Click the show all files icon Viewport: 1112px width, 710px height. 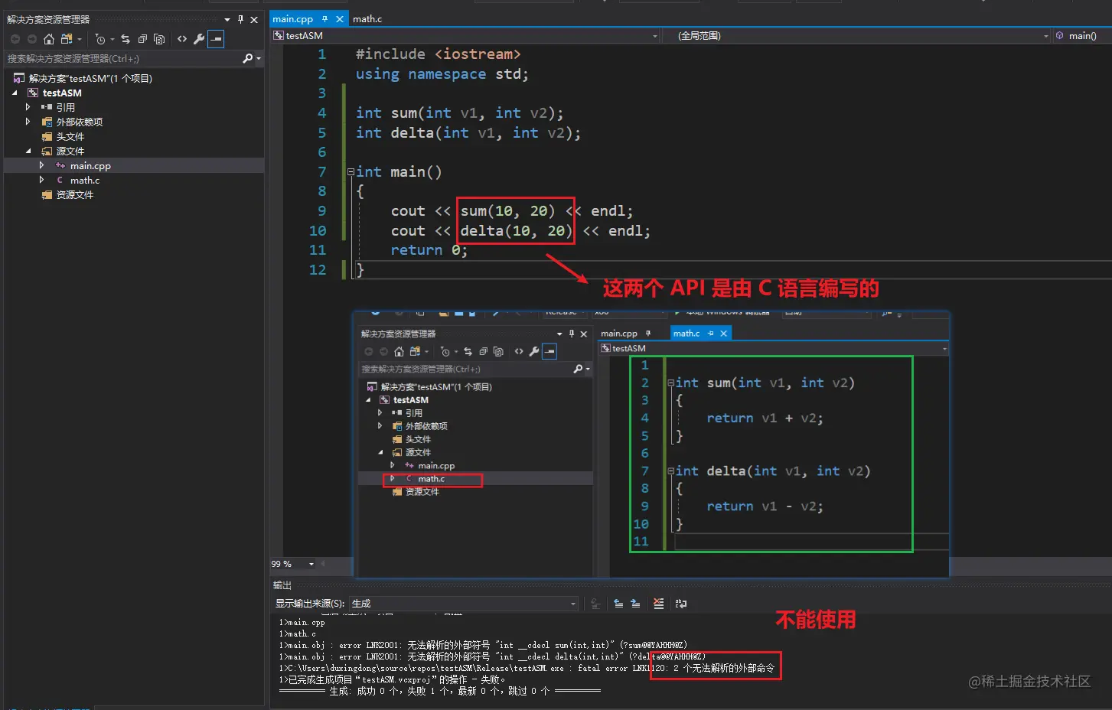tap(159, 39)
